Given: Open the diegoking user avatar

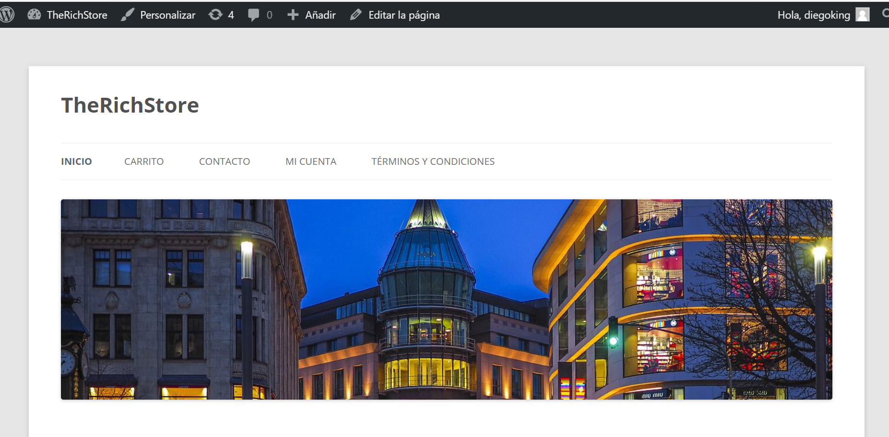Looking at the screenshot, I should 862,15.
